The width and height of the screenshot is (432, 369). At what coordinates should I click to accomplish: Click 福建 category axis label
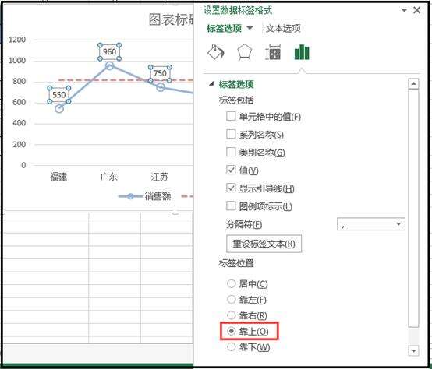(x=58, y=177)
